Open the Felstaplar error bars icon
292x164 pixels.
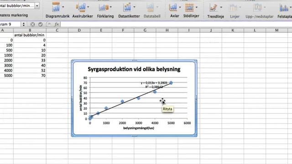(283, 8)
